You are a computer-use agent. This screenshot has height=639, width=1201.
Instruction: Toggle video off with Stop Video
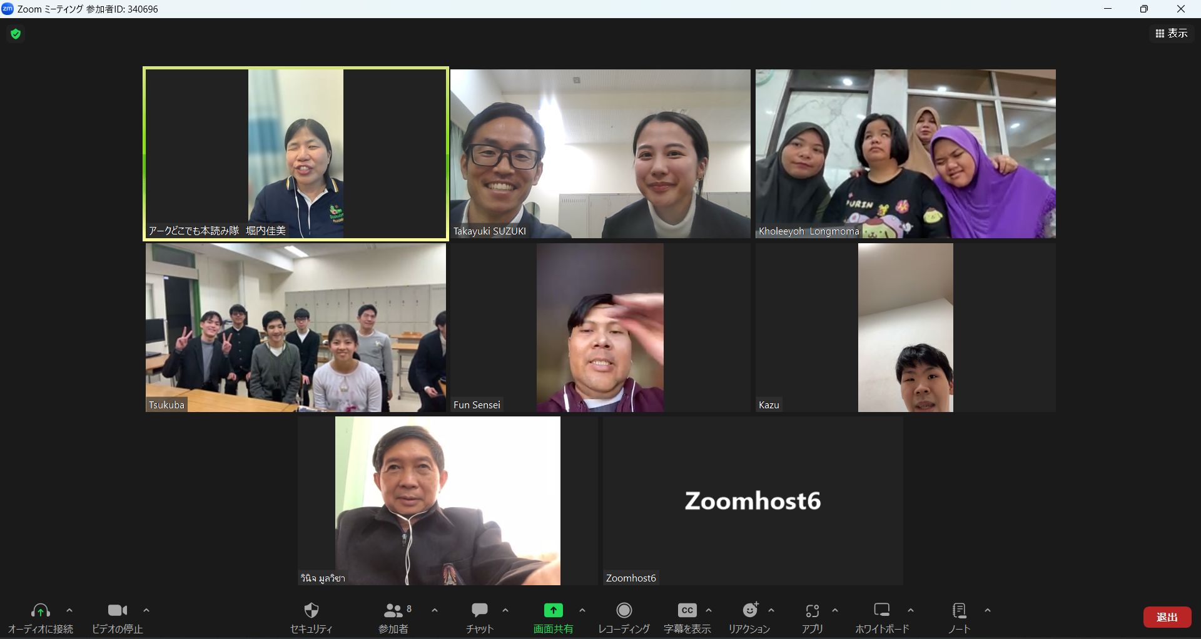[117, 611]
